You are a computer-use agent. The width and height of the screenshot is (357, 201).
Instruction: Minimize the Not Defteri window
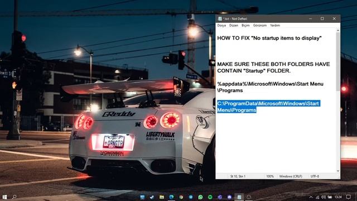310,18
